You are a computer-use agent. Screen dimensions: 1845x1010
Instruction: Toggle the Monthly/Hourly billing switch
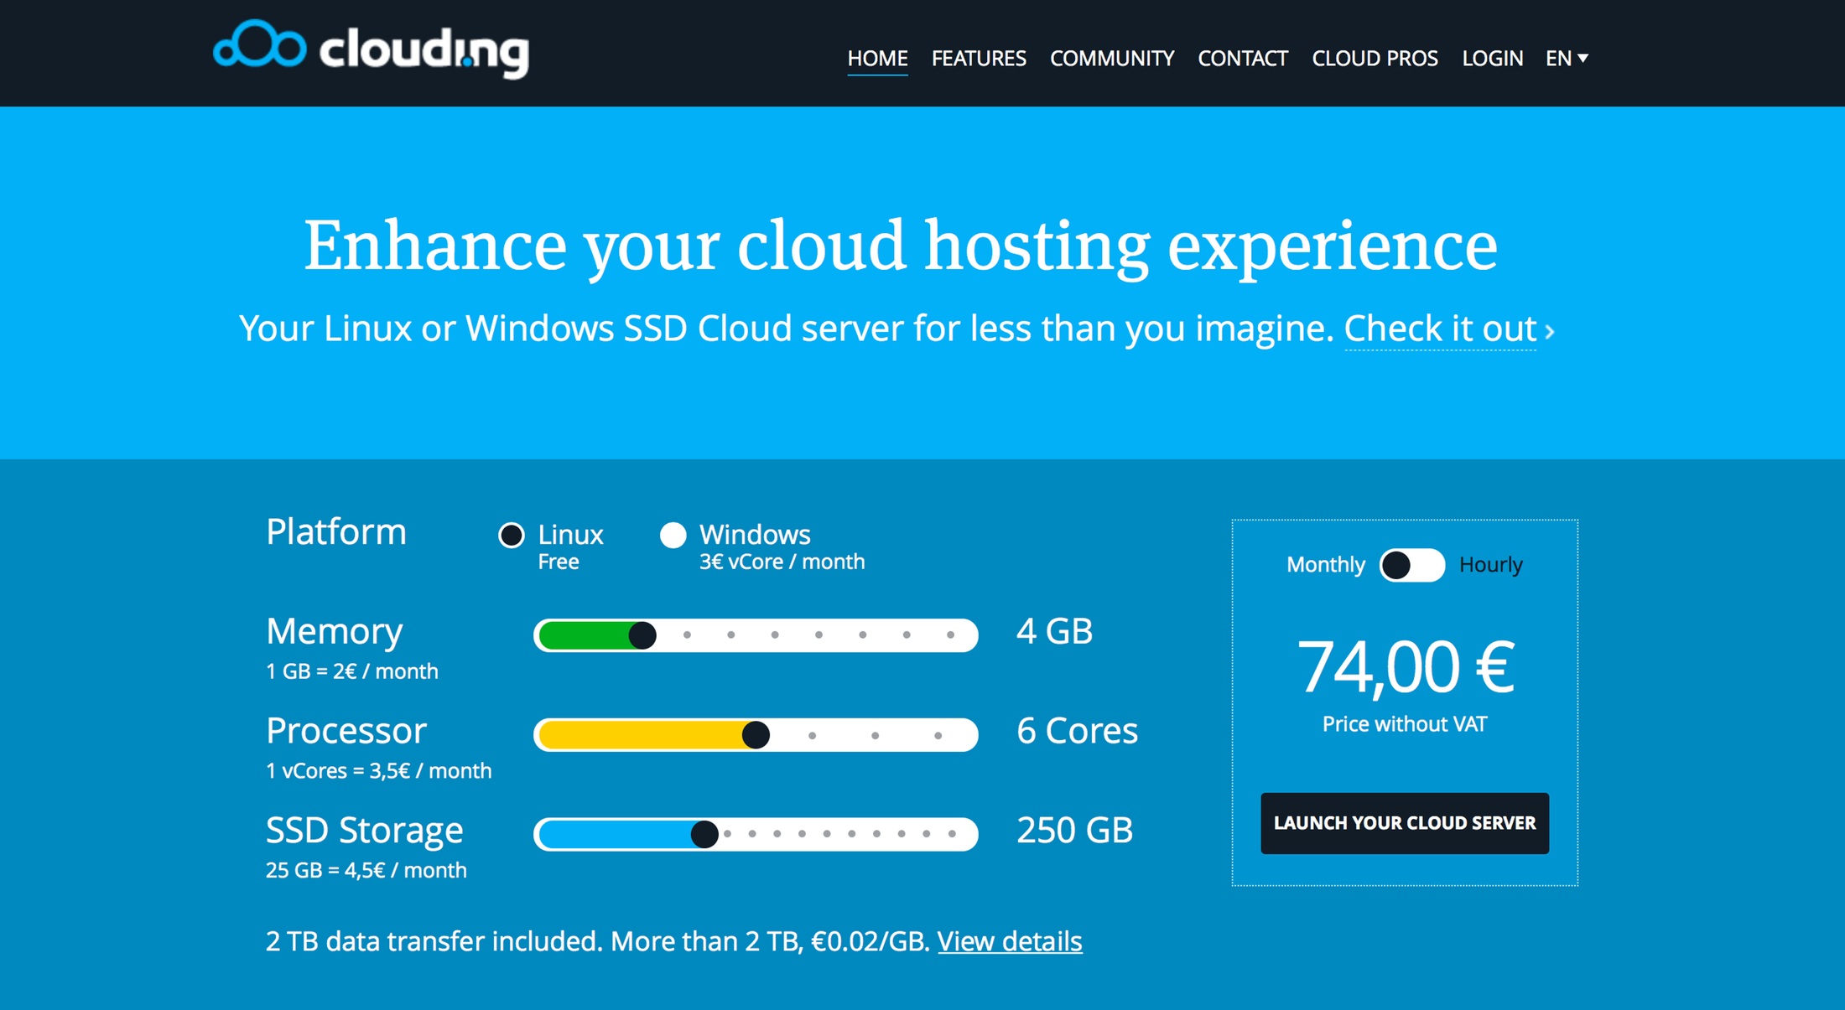[1412, 565]
